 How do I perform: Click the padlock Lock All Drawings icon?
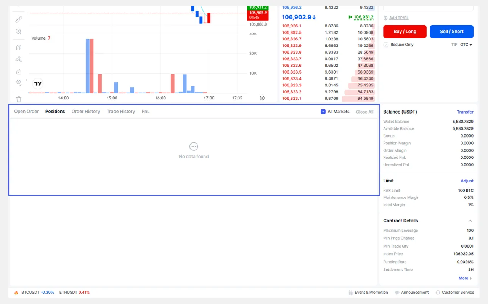pyautogui.click(x=18, y=71)
